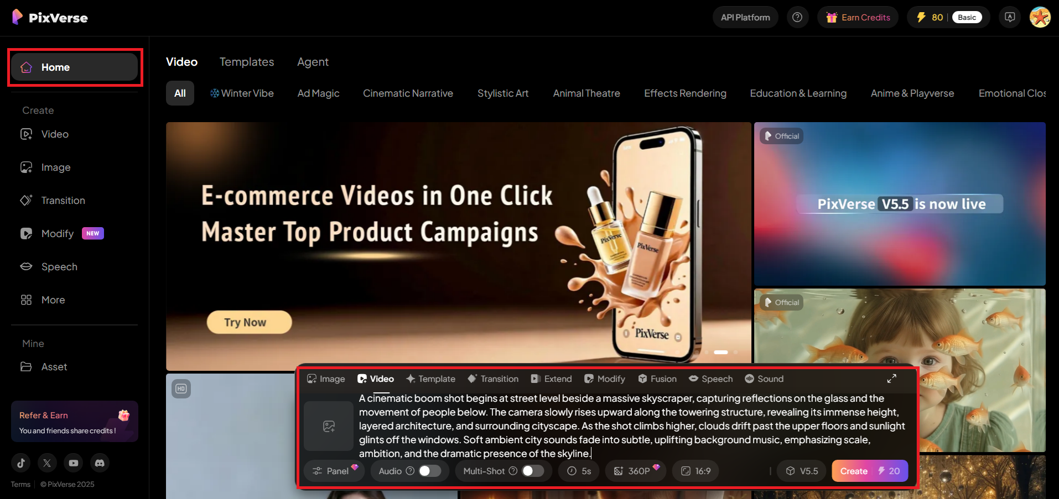
Task: Select the active slide indicator on banner
Action: 721,352
